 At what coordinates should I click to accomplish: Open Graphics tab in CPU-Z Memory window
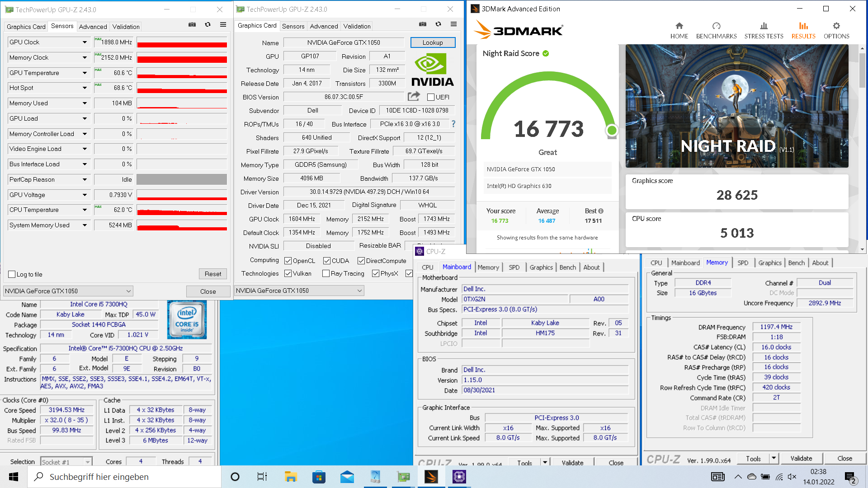click(x=770, y=263)
